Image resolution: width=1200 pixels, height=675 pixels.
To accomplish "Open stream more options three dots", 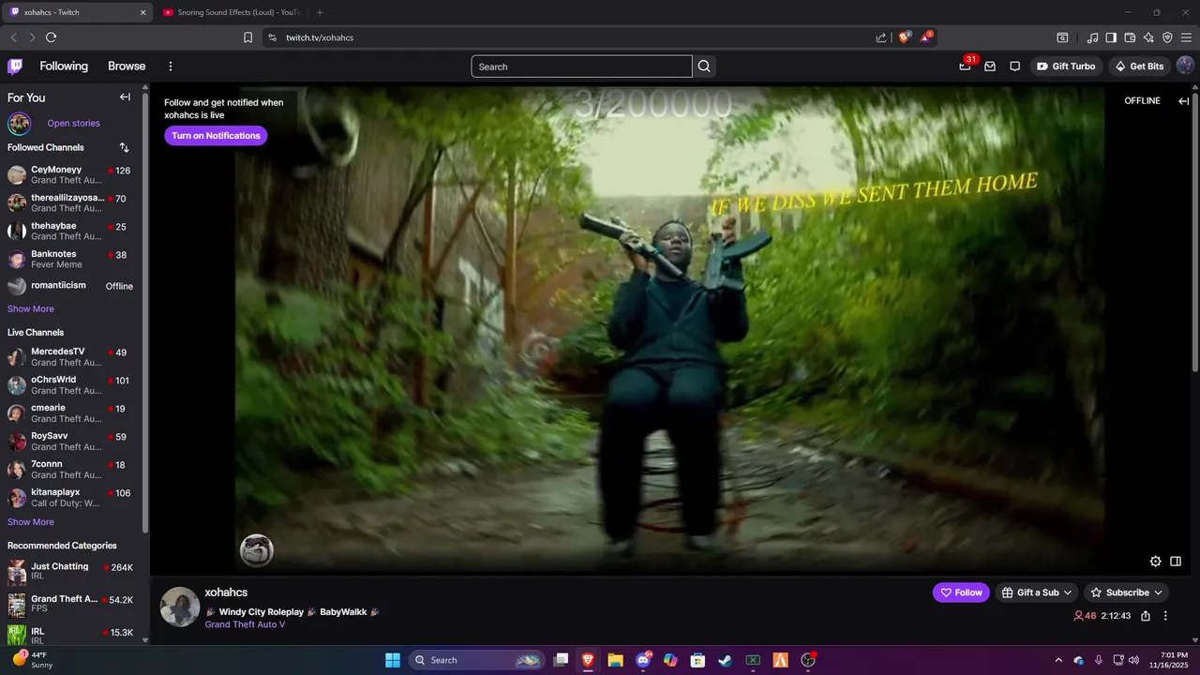I will (x=1165, y=616).
